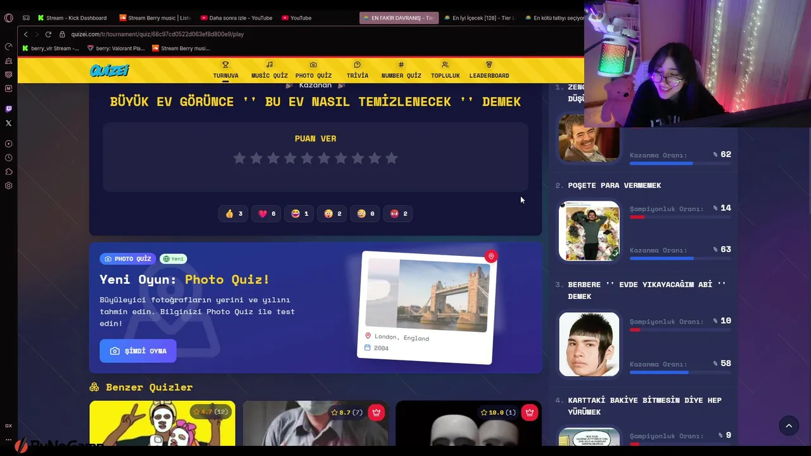The width and height of the screenshot is (811, 456).
Task: Click the London Tower Bridge photo
Action: (x=427, y=295)
